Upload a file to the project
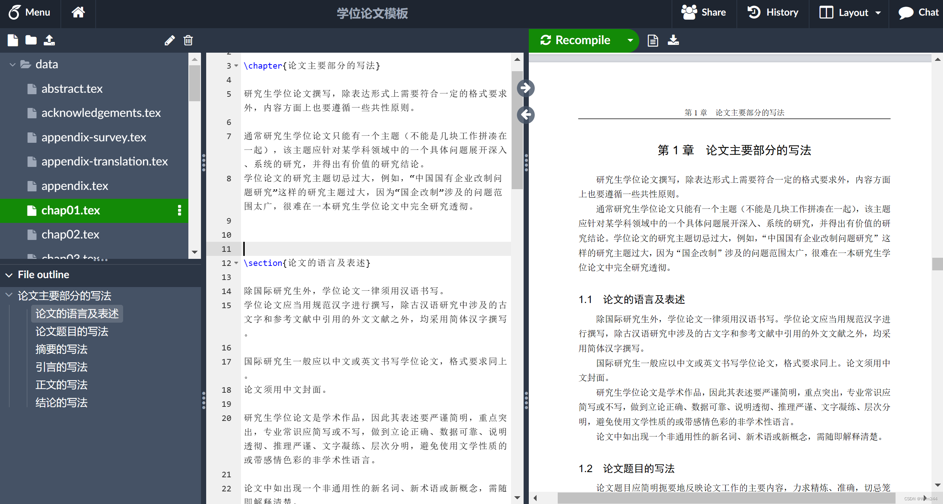The width and height of the screenshot is (943, 504). tap(49, 40)
